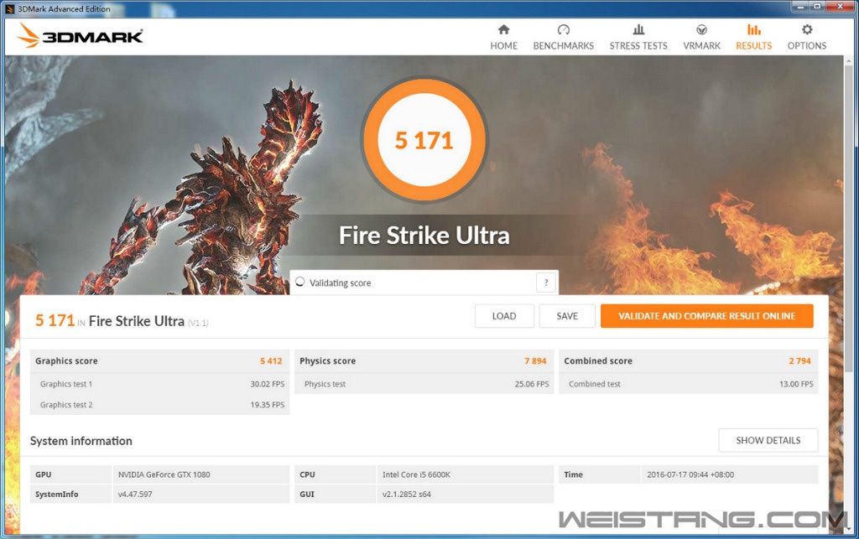Click the SHOW DETAILS button
This screenshot has height=539, width=859.
click(x=768, y=440)
